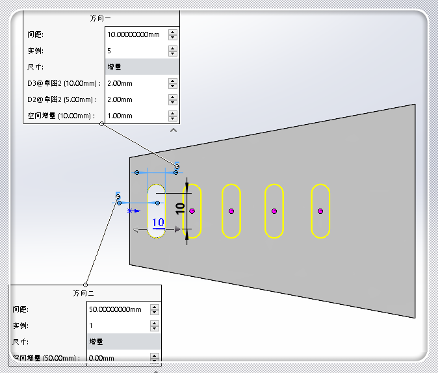Increase 空间增量 (10.00mm) value with up arrow
This screenshot has height=373, width=438.
point(173,113)
